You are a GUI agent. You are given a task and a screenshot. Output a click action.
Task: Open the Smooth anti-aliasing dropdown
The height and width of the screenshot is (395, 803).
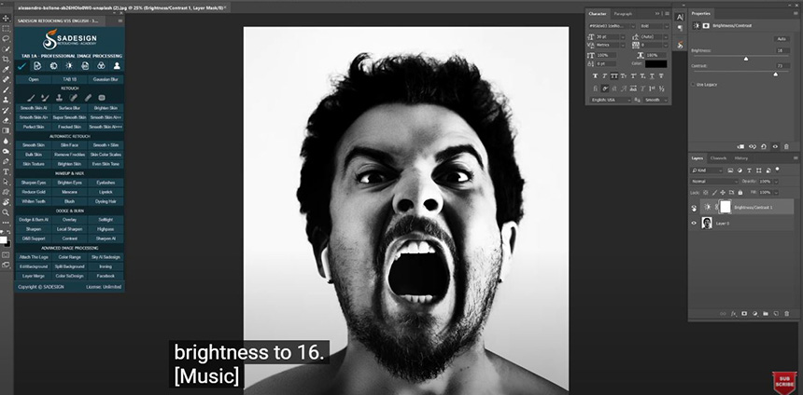point(655,101)
